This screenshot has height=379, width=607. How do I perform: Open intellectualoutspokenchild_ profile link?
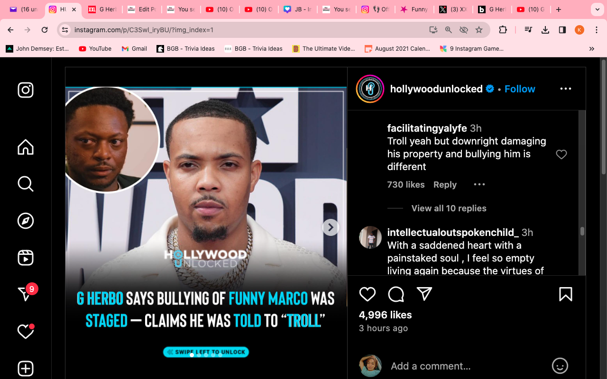click(453, 232)
